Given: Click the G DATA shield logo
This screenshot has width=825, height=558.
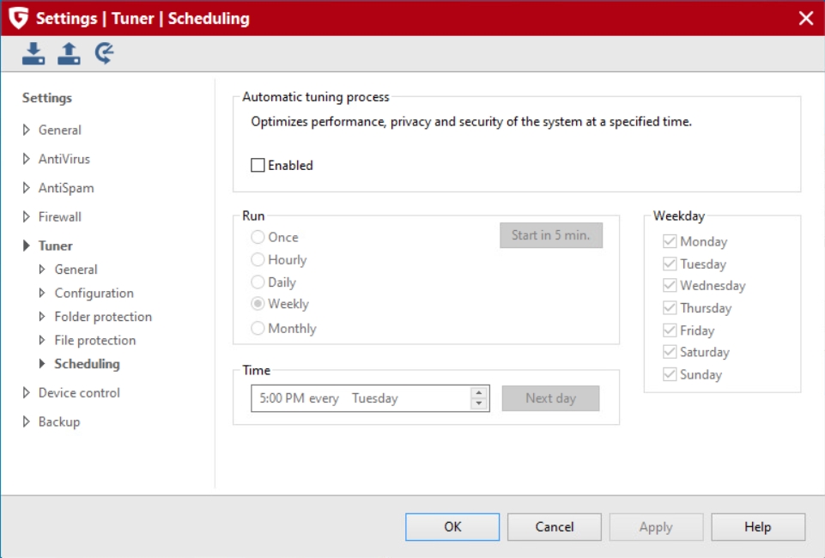Looking at the screenshot, I should tap(18, 18).
